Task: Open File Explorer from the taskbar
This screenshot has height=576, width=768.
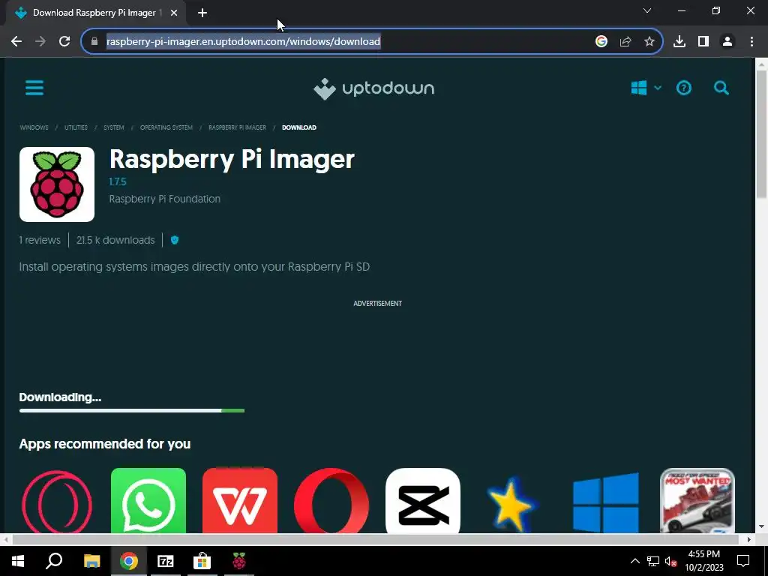Action: (x=91, y=561)
